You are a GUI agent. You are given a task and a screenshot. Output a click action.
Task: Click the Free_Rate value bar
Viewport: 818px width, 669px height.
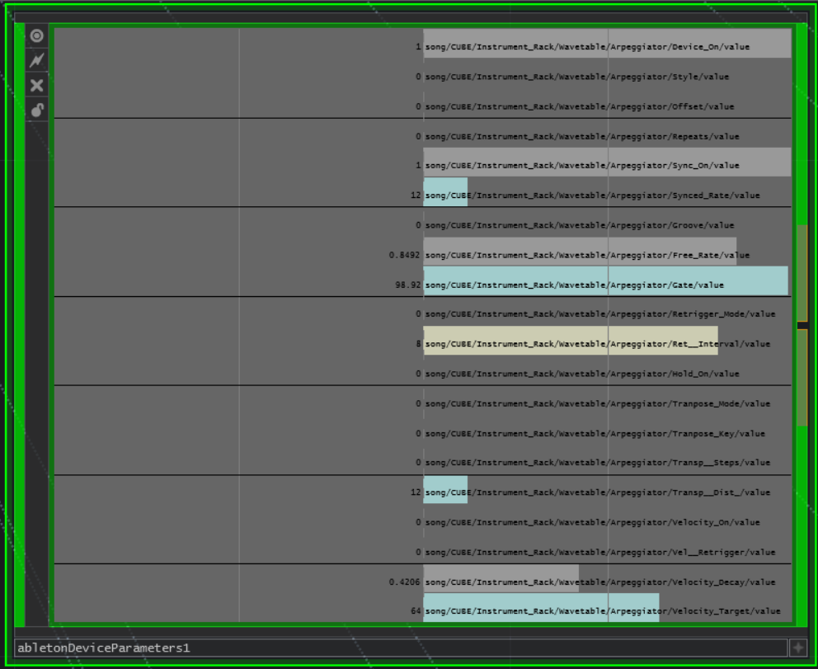580,252
